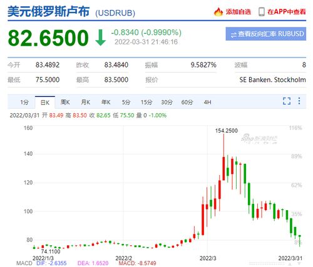Click the sina watermark logo on chart
Viewport: 313px width, 267px height.
coord(259,139)
